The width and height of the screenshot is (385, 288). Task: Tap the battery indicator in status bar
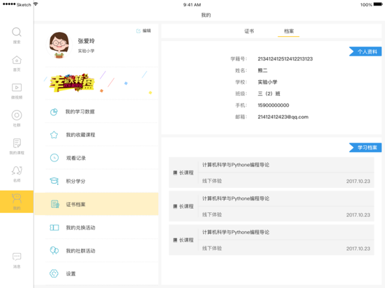[378, 4]
